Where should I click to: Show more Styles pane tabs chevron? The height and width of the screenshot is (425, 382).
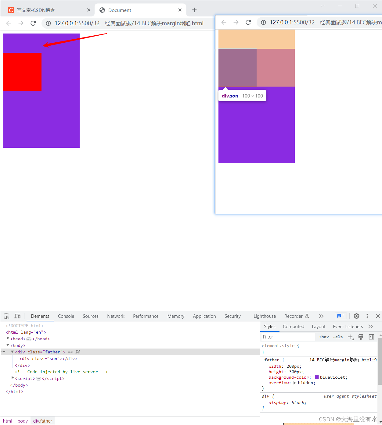coord(371,327)
